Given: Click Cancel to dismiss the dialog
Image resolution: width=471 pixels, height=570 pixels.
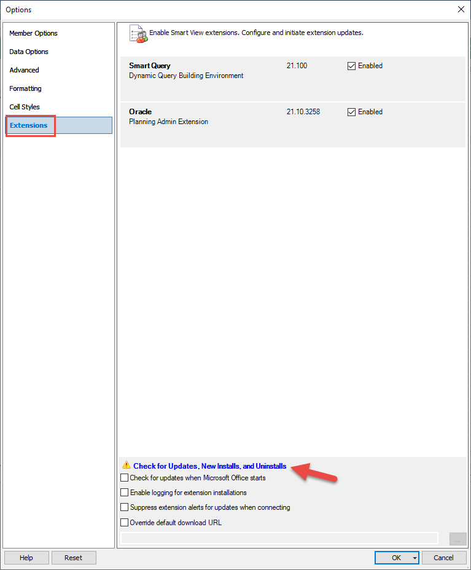Looking at the screenshot, I should 443,558.
